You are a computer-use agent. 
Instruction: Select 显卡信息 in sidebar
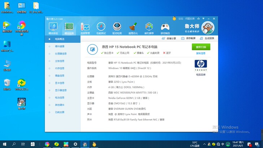pyautogui.click(x=62, y=83)
